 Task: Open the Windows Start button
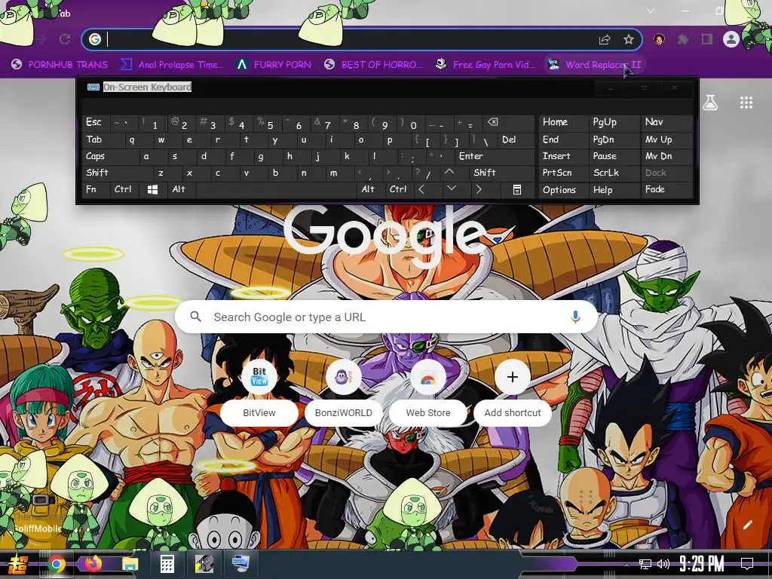tap(19, 564)
